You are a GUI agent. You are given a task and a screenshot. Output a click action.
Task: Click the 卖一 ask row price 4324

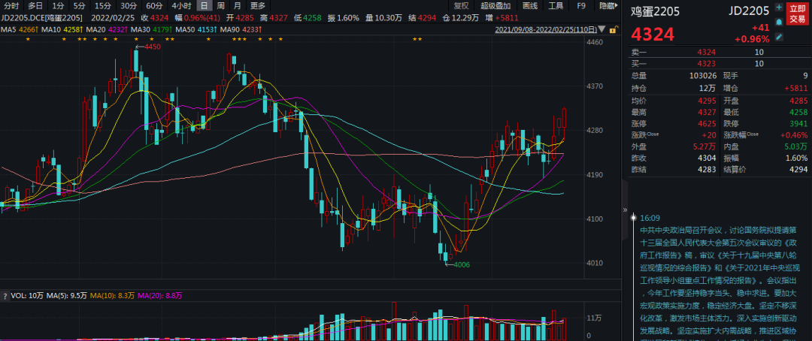tap(706, 53)
